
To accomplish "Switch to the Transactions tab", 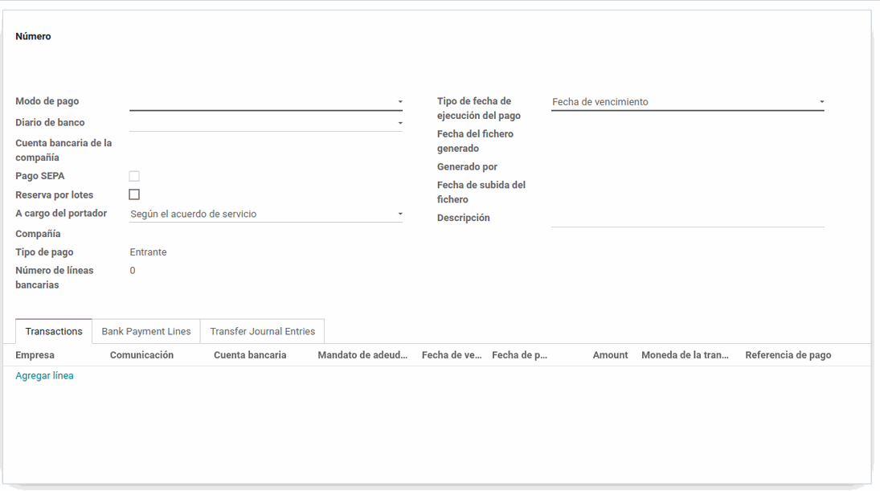I will pyautogui.click(x=54, y=331).
